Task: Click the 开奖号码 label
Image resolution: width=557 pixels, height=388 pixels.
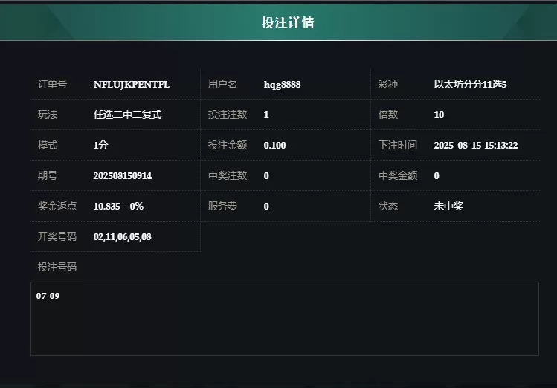Action: point(57,237)
